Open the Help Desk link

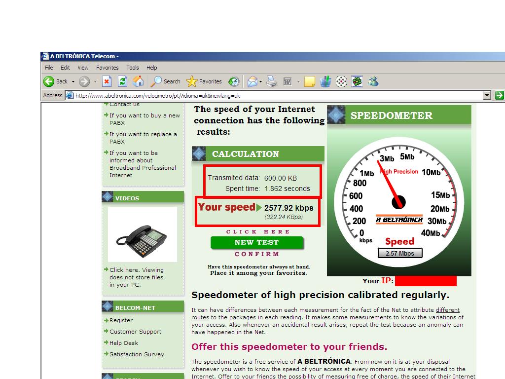[124, 343]
